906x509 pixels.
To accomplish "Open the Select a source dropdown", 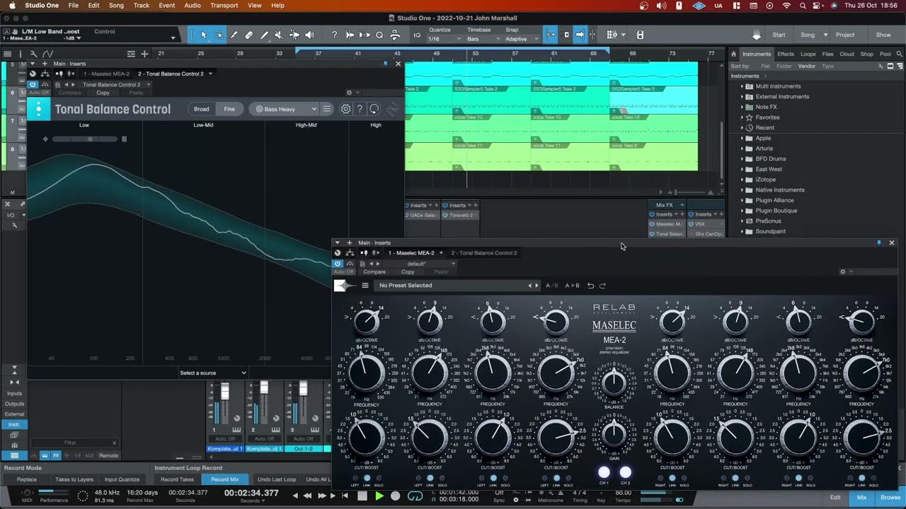I will pyautogui.click(x=212, y=373).
